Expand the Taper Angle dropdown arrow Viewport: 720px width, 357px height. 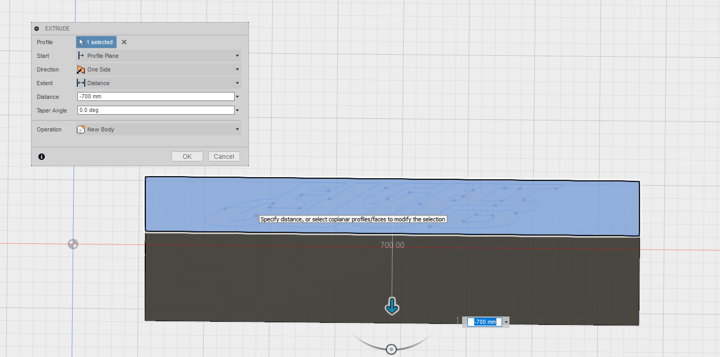[238, 110]
